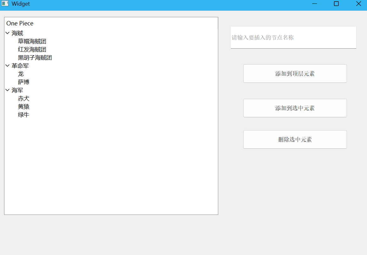
Task: Select the 海军 top-level item
Action: tap(17, 90)
